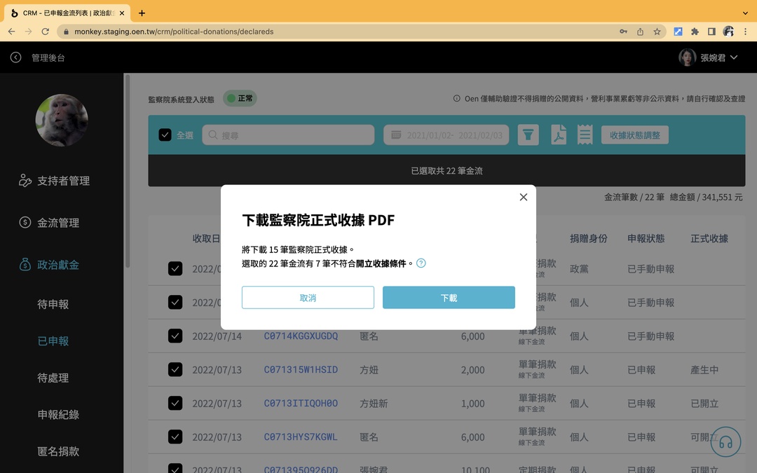Click the 搜尋 search input field

pyautogui.click(x=287, y=135)
